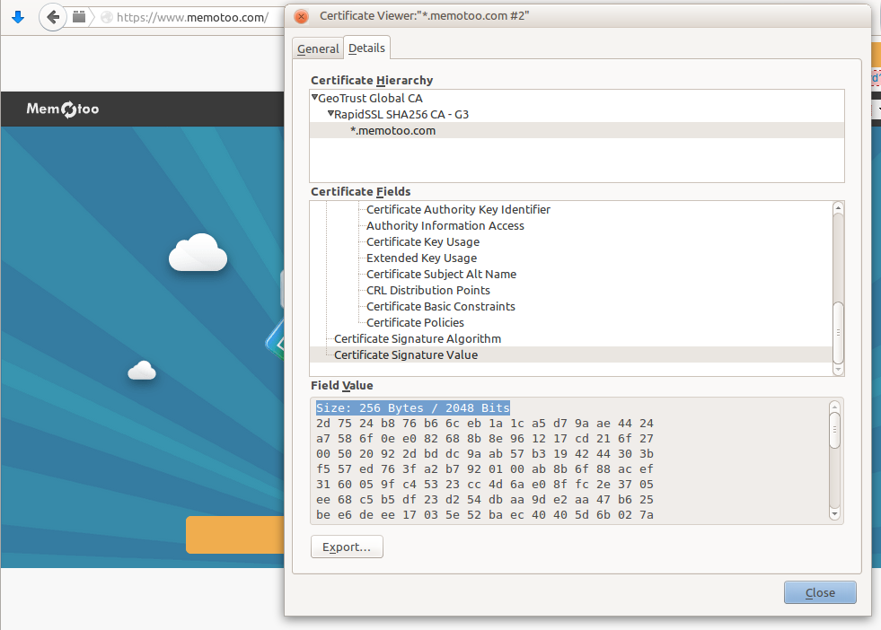The height and width of the screenshot is (630, 881).
Task: Click the Field Value scroll down arrow
Action: pyautogui.click(x=834, y=513)
